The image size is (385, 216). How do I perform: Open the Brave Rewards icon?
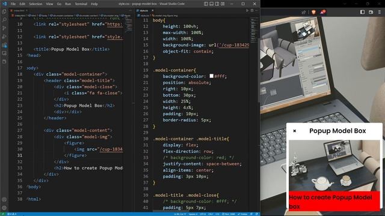[323, 12]
